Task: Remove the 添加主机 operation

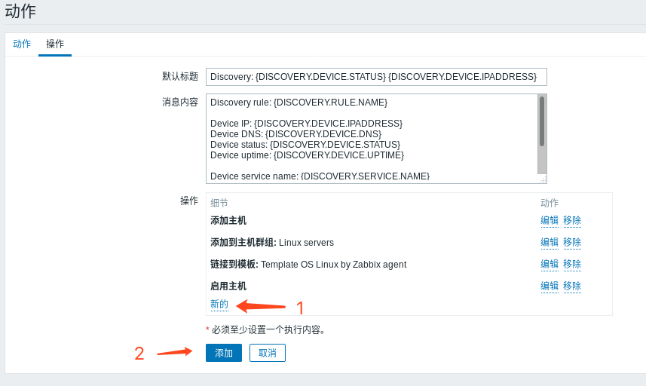Action: 572,221
